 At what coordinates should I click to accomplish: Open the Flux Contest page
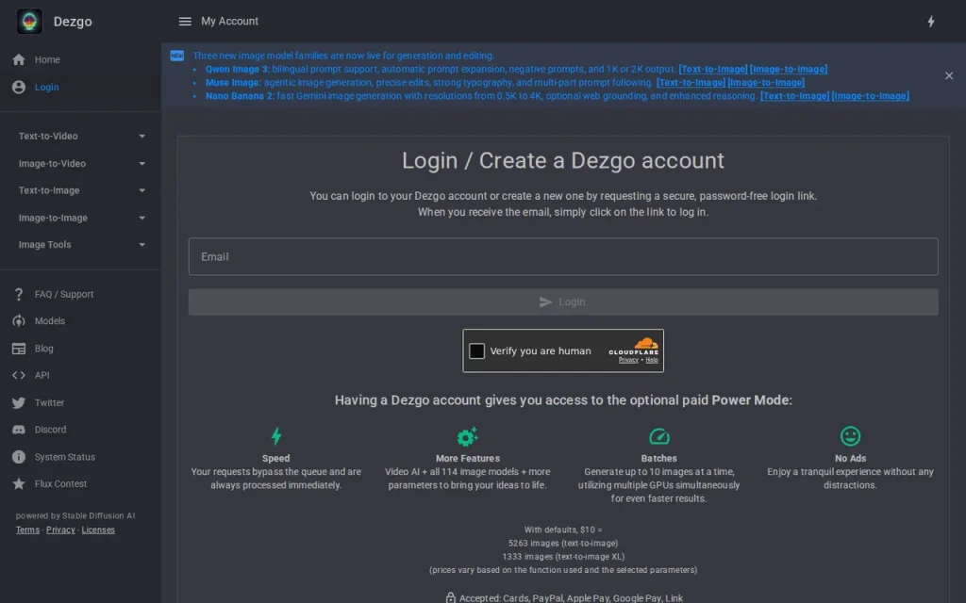tap(81, 483)
